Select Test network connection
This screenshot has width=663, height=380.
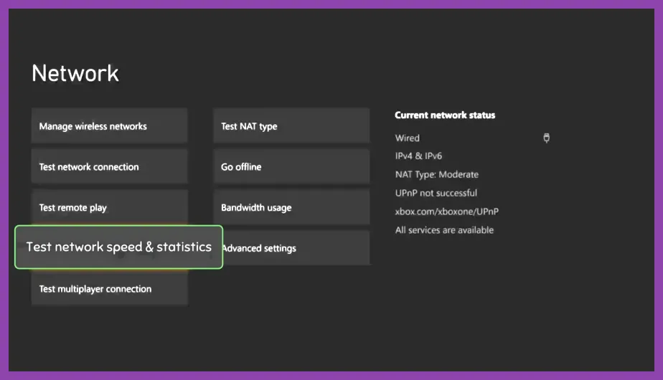pos(110,166)
